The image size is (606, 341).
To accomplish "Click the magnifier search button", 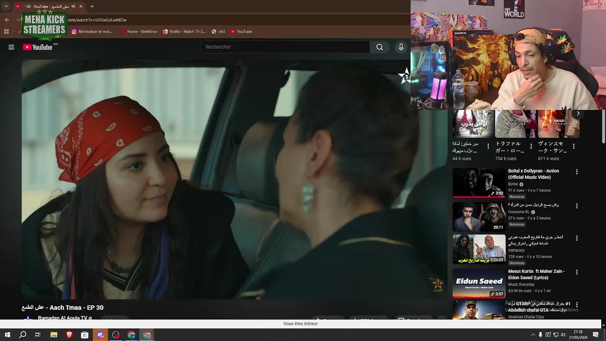I will [x=380, y=47].
